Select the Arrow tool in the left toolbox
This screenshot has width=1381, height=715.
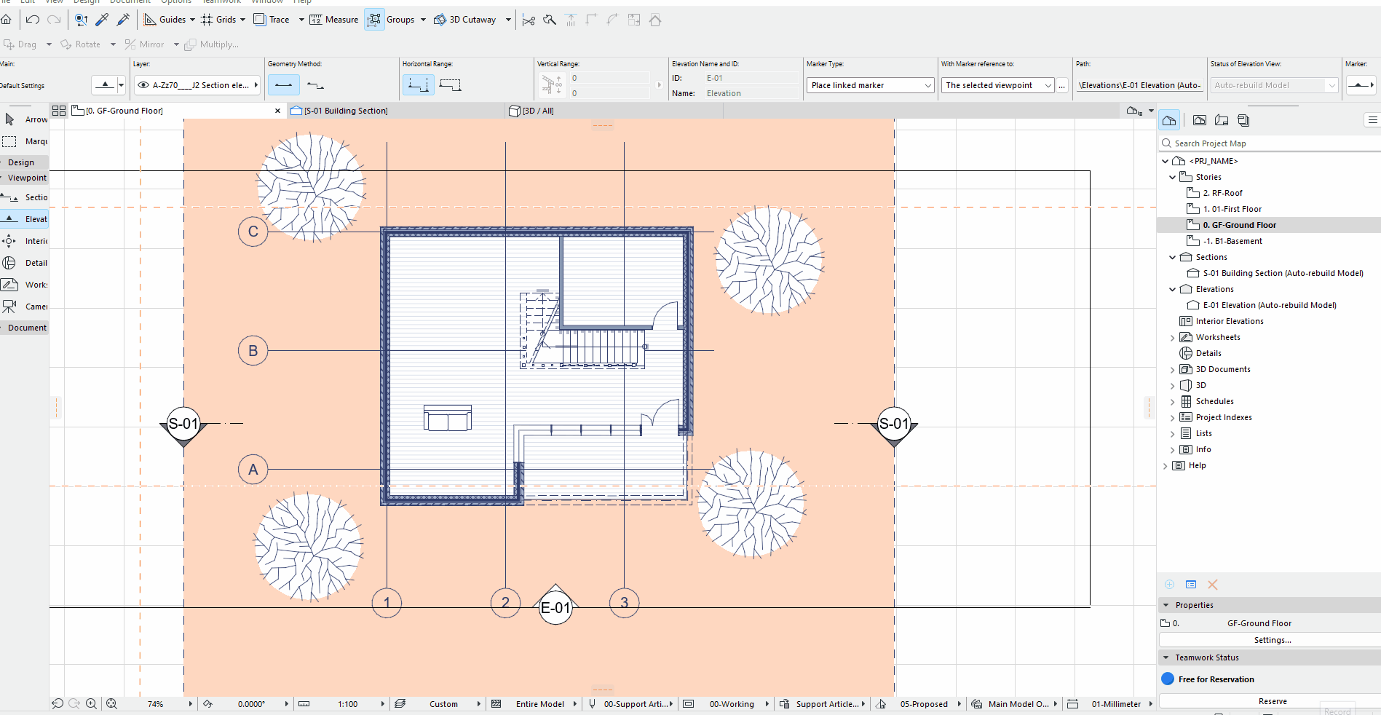click(x=10, y=119)
